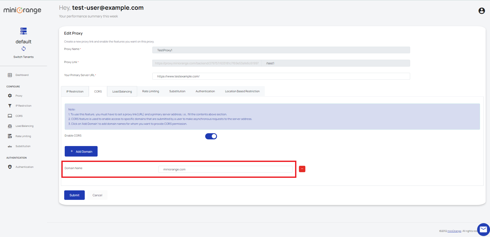The image size is (490, 237).
Task: Click the Primary Server URL field
Action: 281,76
